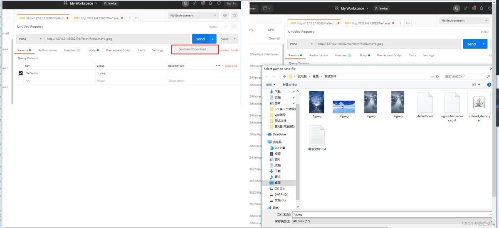Viewport: 499px width, 228px height.
Task: Switch to Body tab in left window
Action: [x=94, y=50]
